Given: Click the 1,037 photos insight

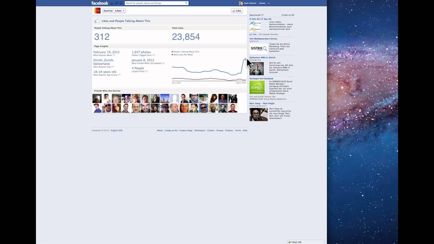Looking at the screenshot, I should coord(141,52).
